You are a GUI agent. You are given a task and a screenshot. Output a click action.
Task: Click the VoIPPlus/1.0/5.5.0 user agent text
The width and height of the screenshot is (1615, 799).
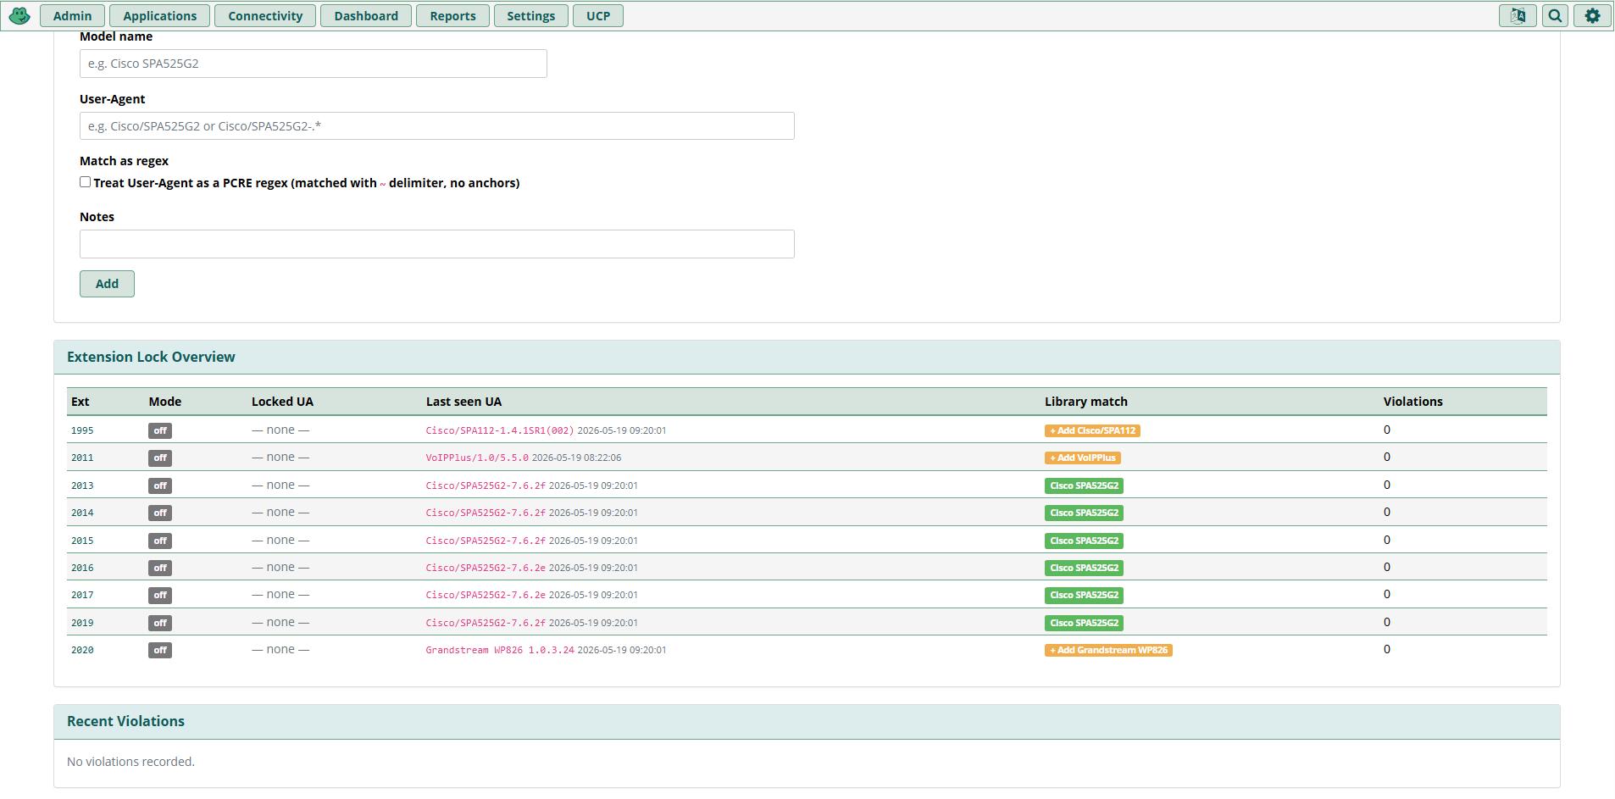click(477, 458)
